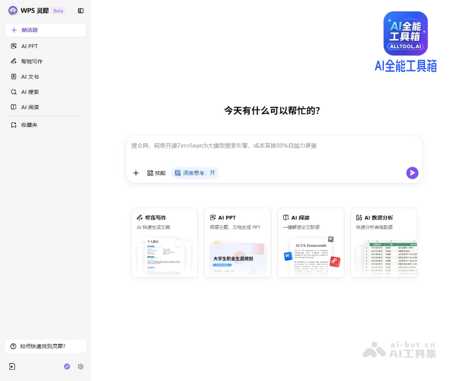Image resolution: width=457 pixels, height=381 pixels.
Task: Click the chart icon in AI 数据分析 card title
Action: (359, 217)
